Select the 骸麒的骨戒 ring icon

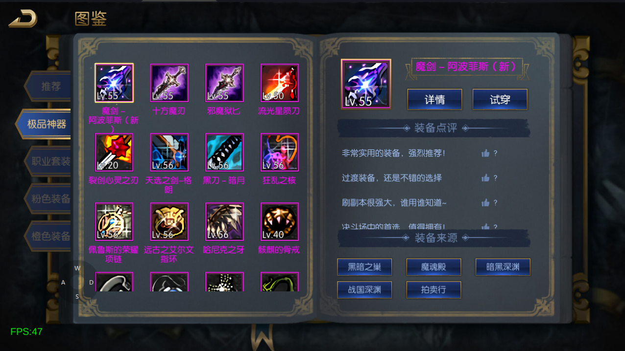[279, 222]
